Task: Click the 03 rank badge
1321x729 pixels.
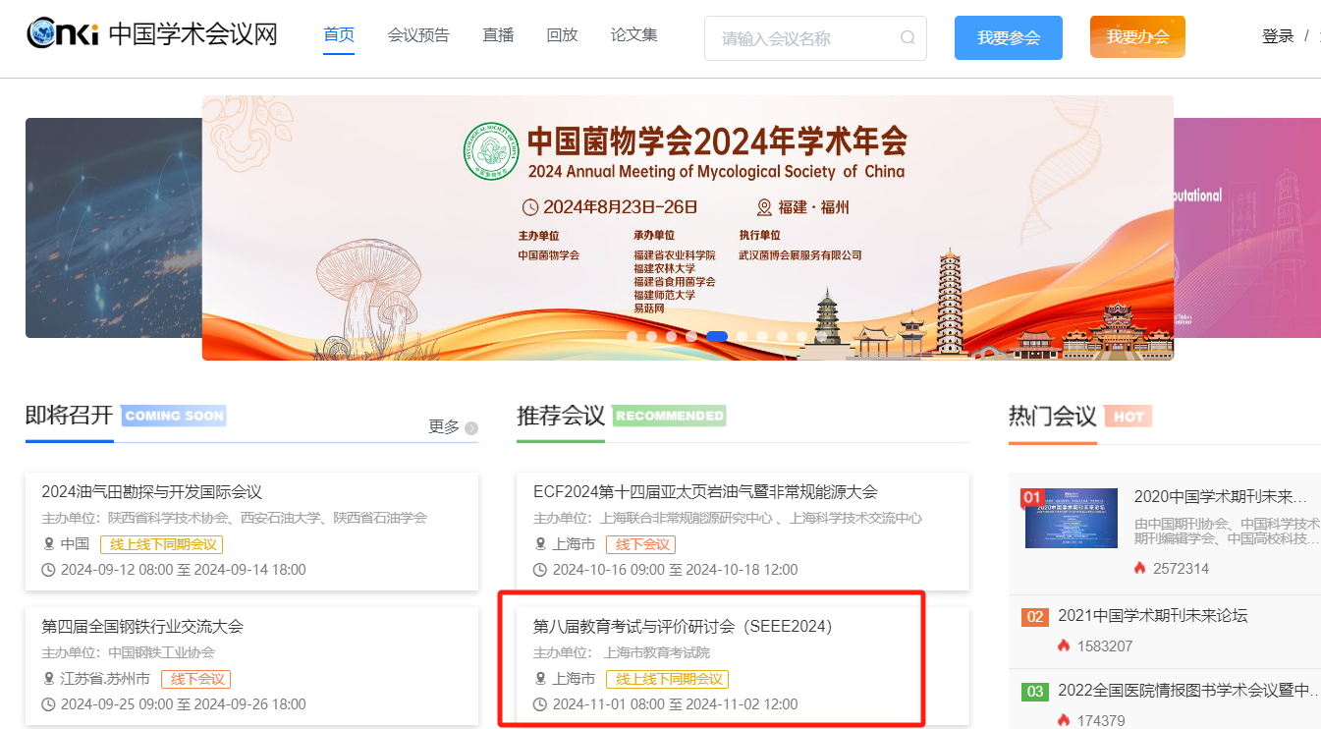Action: 1034,692
